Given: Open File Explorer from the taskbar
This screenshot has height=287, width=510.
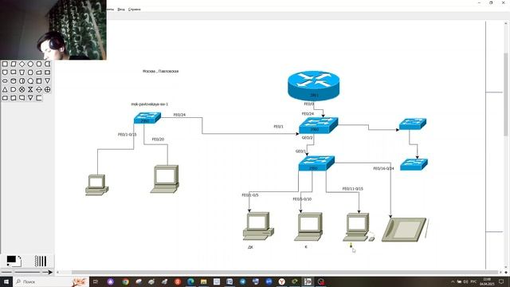Looking at the screenshot, I should pos(204,281).
